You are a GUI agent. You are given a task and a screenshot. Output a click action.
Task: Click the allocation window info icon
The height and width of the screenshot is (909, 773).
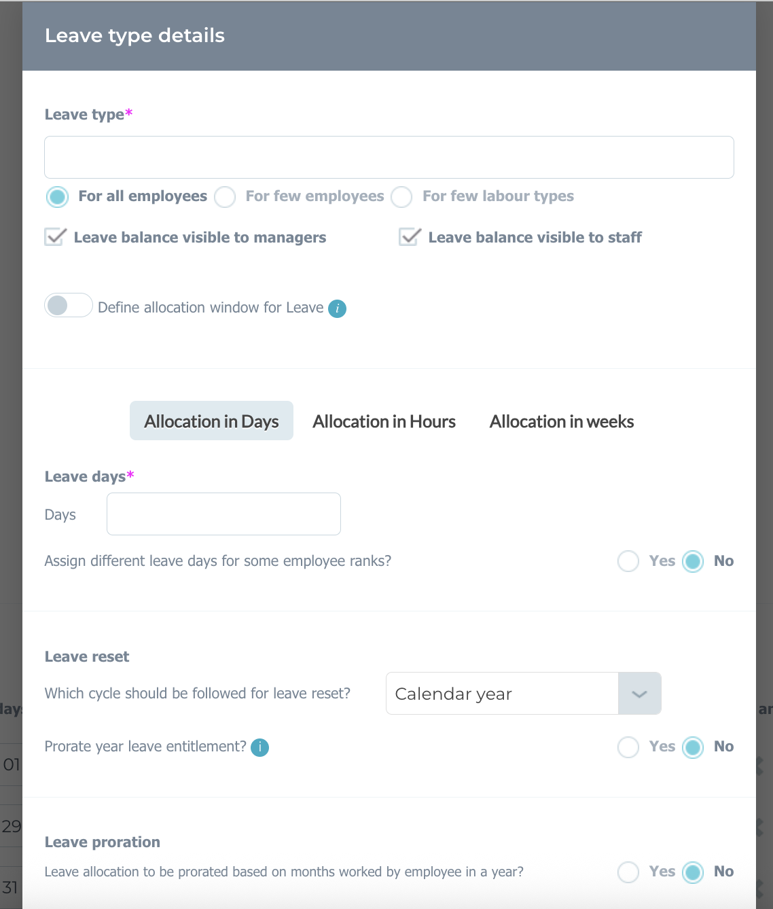pyautogui.click(x=337, y=308)
